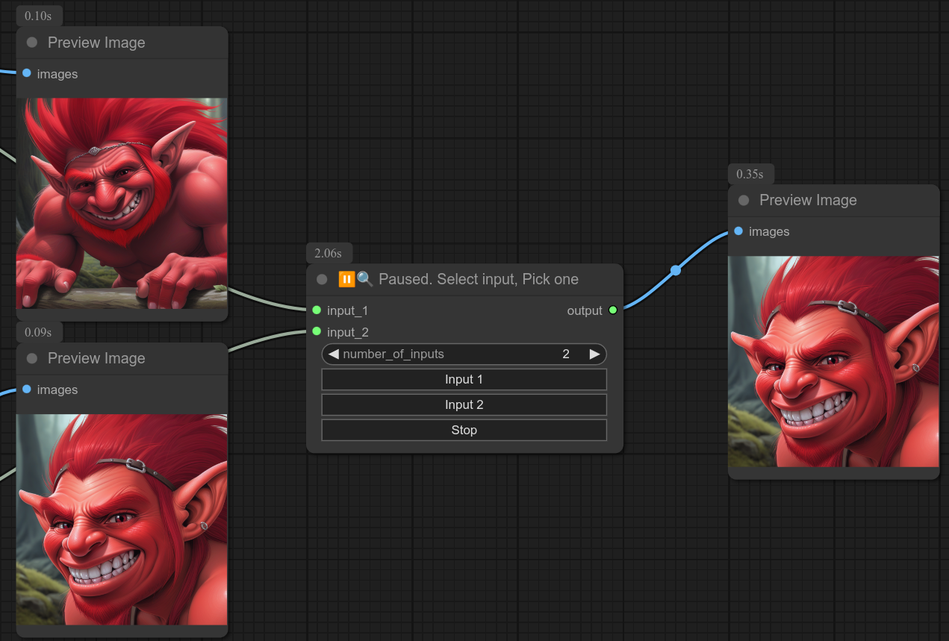Screen dimensions: 949x641
Task: Click the input_2 green connector dot
Action: [x=317, y=331]
